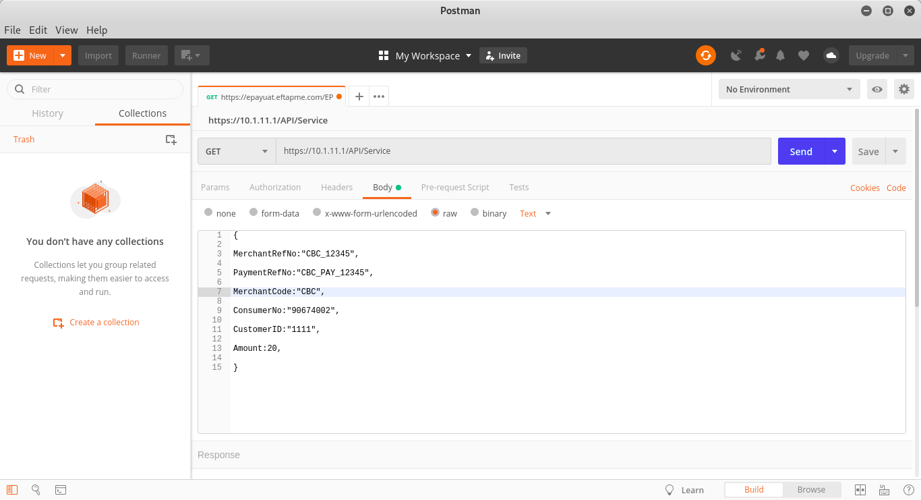
Task: Click the heart icon in header
Action: [804, 55]
